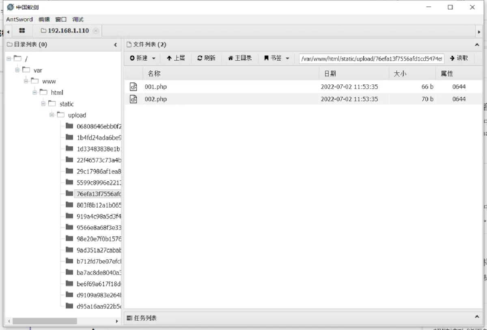
Task: Select file name 002.php
Action: click(x=156, y=99)
